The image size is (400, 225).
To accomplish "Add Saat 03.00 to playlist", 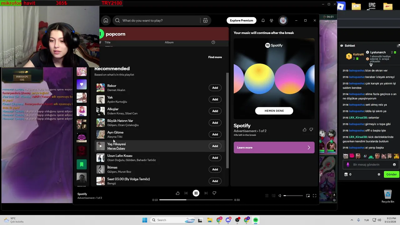I will point(215,181).
